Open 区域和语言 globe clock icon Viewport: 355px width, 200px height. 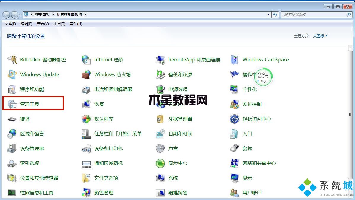(x=12, y=134)
